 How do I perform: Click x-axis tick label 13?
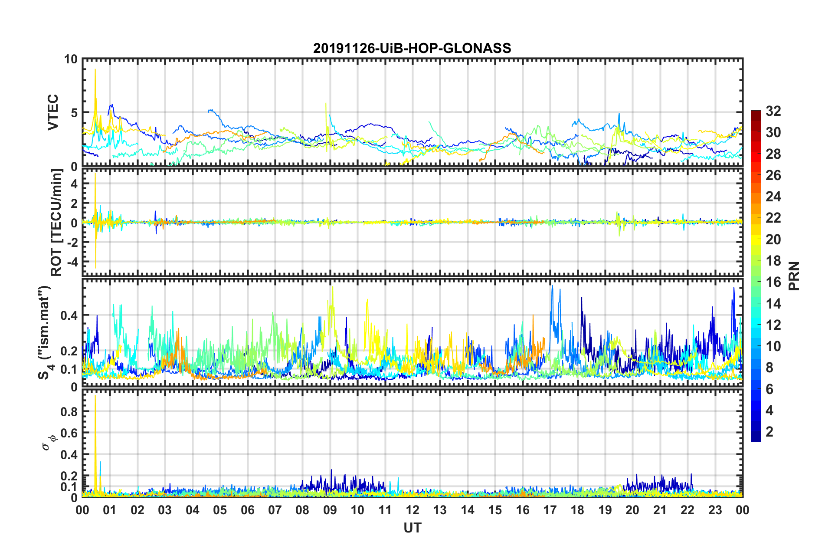tap(440, 510)
